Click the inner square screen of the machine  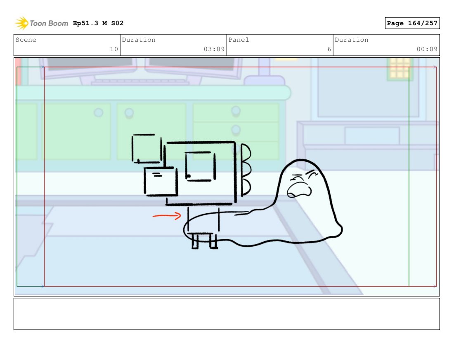click(x=200, y=166)
